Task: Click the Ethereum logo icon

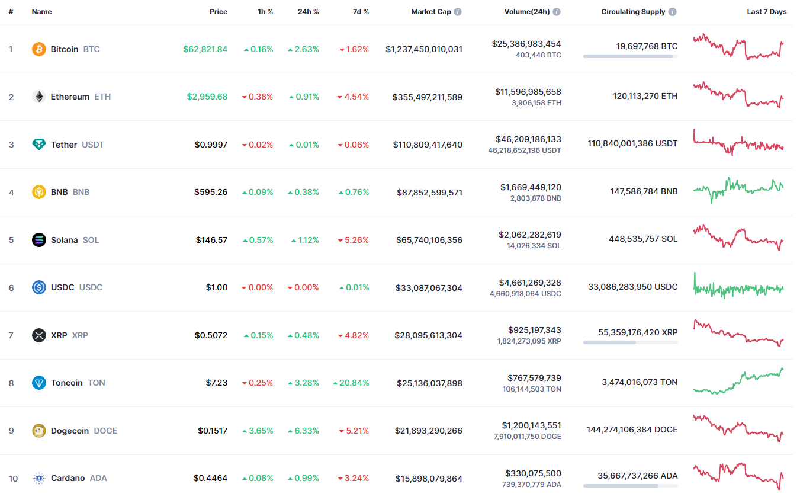Action: pos(38,97)
